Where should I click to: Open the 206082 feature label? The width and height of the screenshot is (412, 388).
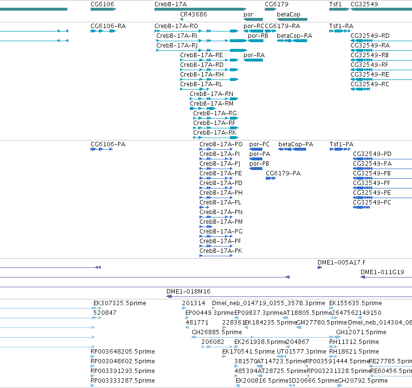[x=213, y=342]
